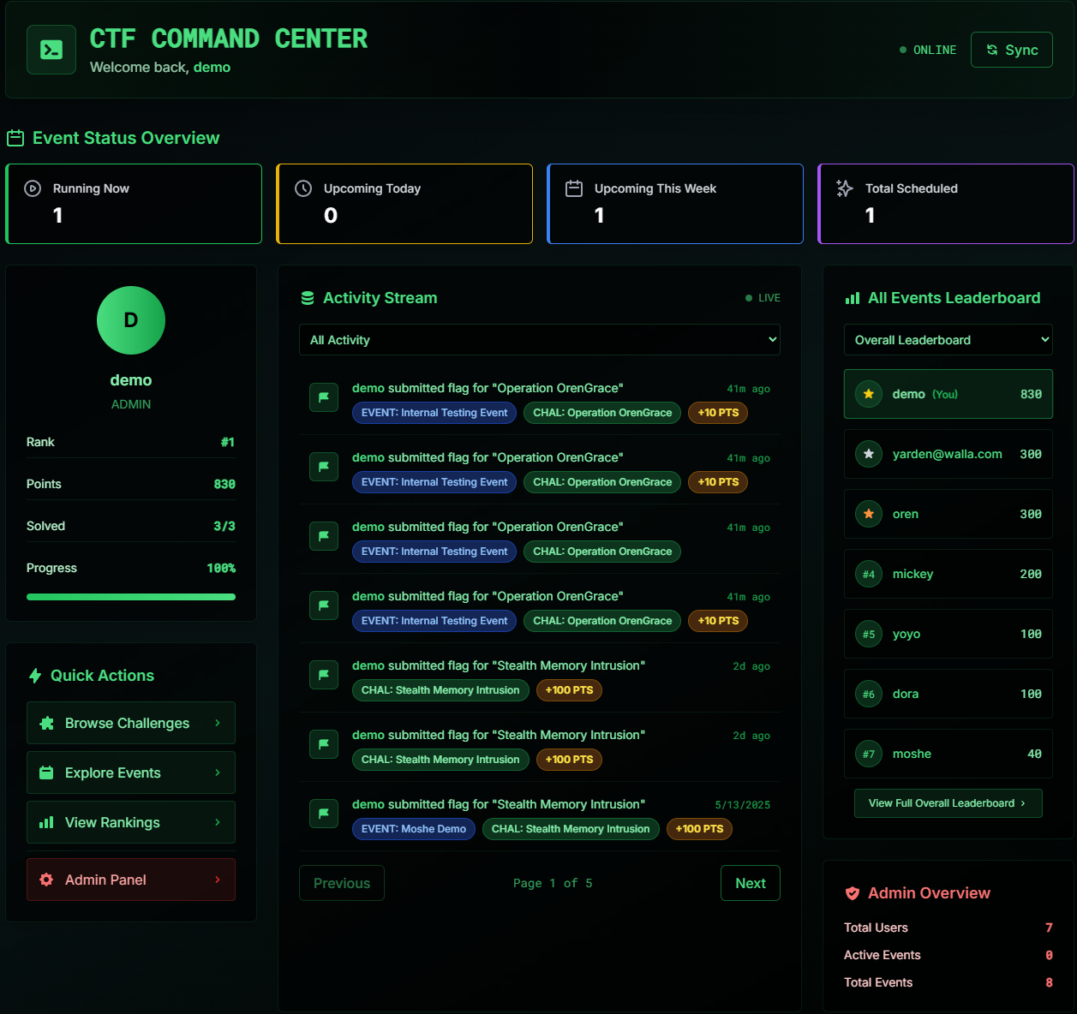The height and width of the screenshot is (1014, 1077).
Task: Click the +100 PTS badge on 5/13/2025 entry
Action: click(699, 829)
